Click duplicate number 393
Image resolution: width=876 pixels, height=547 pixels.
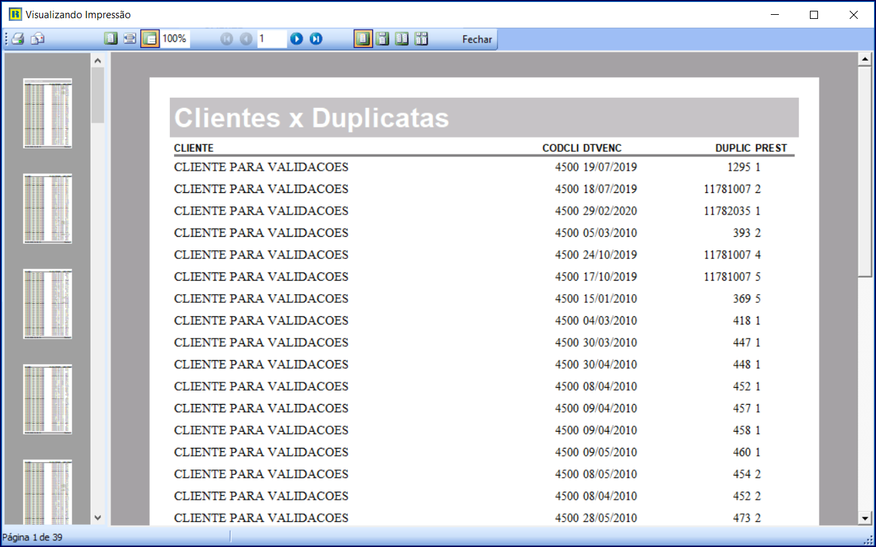[742, 233]
